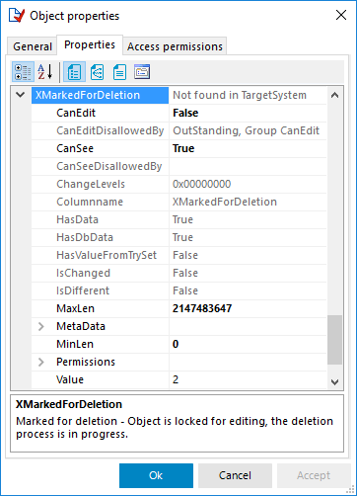The height and width of the screenshot is (496, 357).
Task: Expand the MetaData property
Action: point(41,326)
